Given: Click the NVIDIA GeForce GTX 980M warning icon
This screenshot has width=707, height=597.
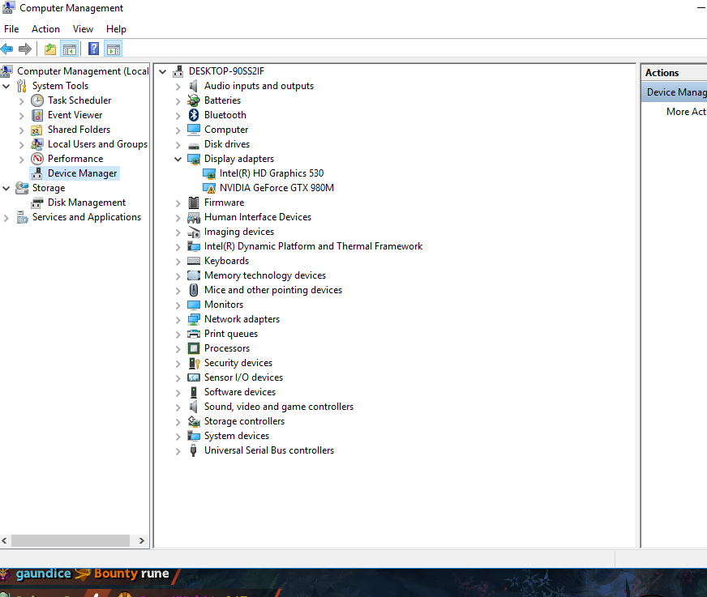Looking at the screenshot, I should (209, 188).
